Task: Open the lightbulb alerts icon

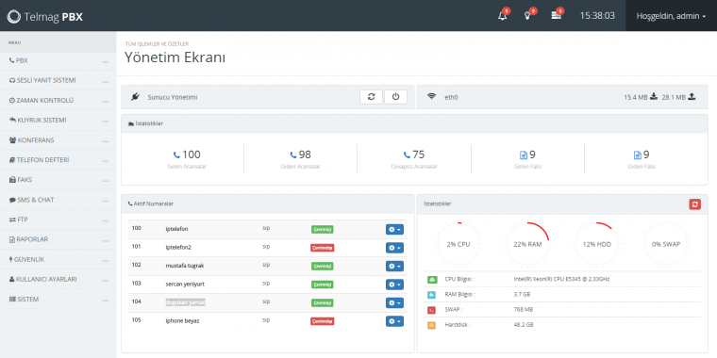Action: click(x=527, y=15)
